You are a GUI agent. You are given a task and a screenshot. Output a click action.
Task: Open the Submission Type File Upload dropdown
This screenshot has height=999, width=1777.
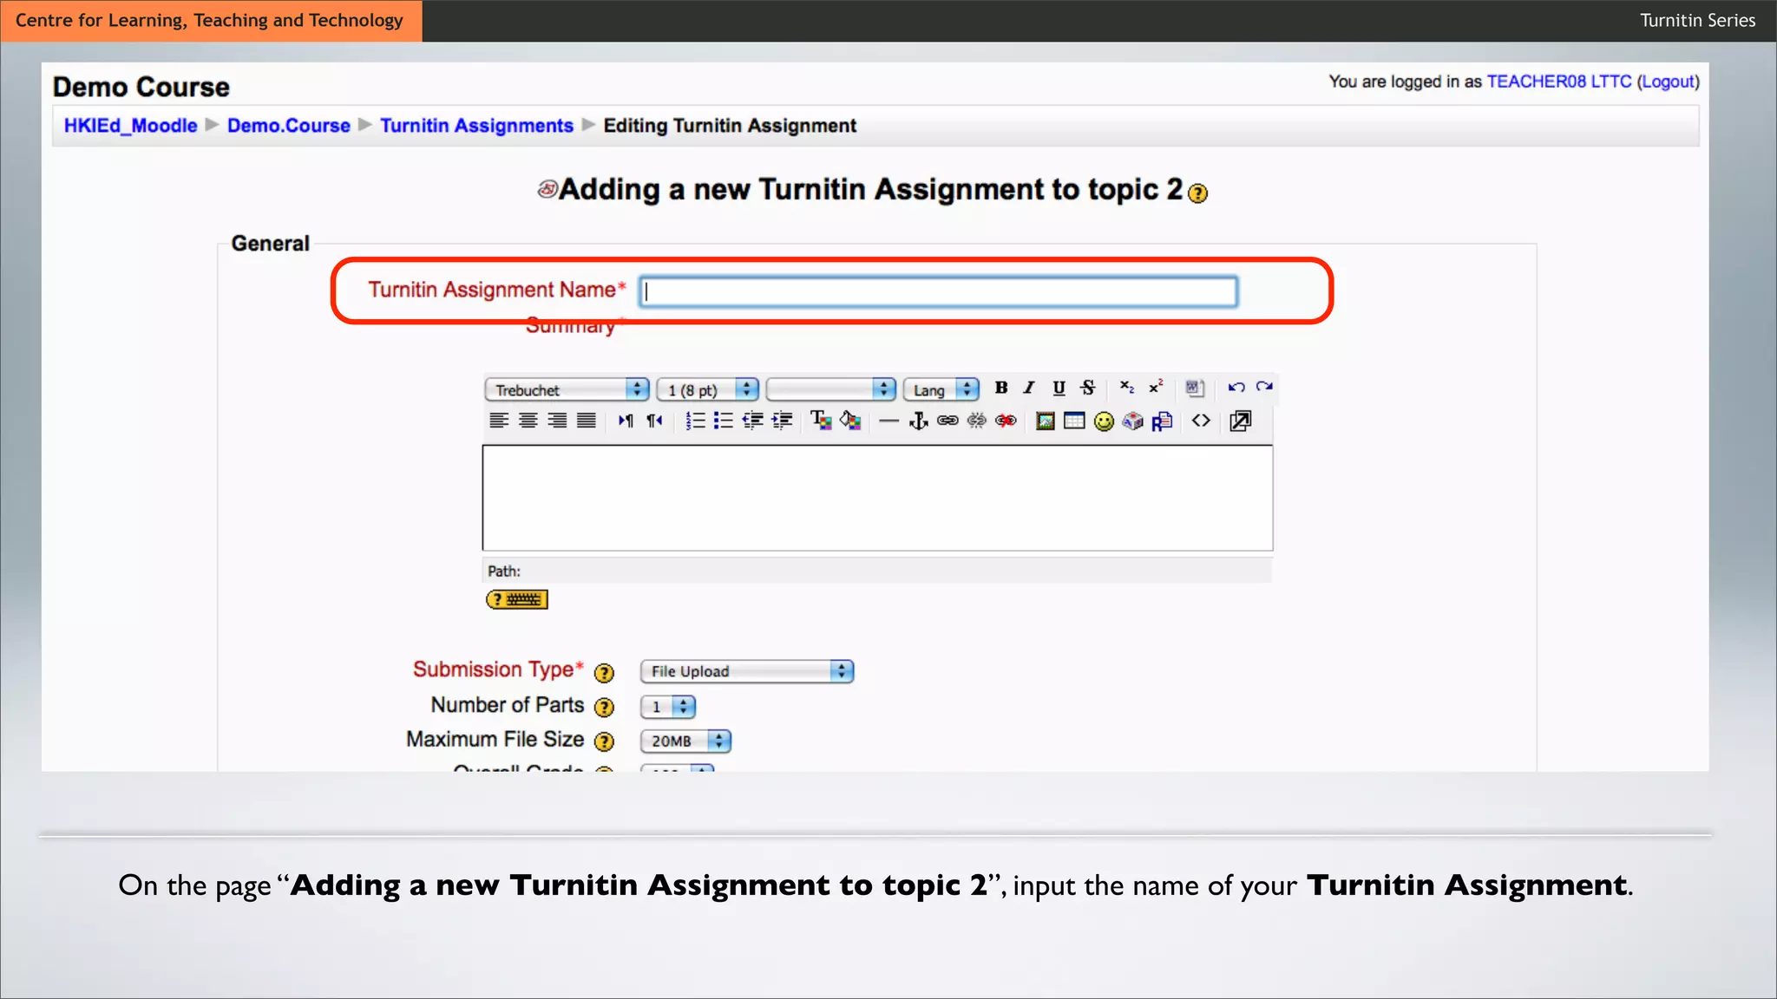tap(746, 671)
